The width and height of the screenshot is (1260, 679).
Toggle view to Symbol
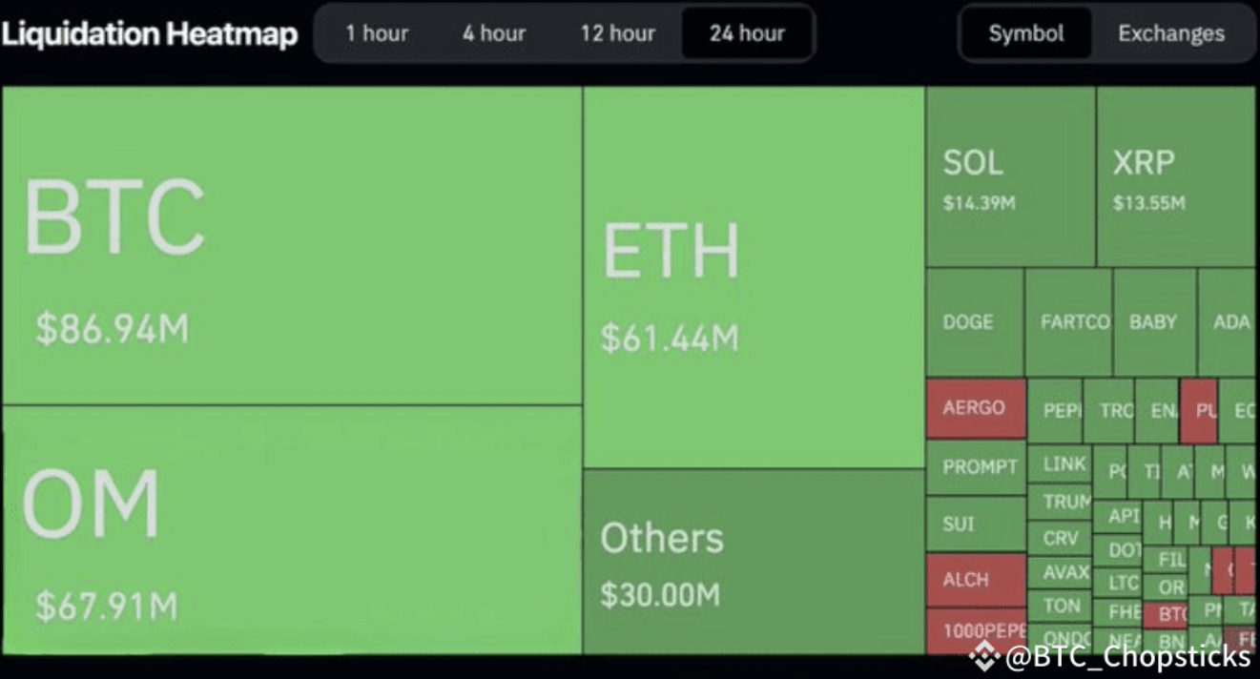[1026, 33]
